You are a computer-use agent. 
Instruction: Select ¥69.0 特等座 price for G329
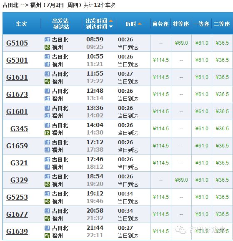pos(181,180)
